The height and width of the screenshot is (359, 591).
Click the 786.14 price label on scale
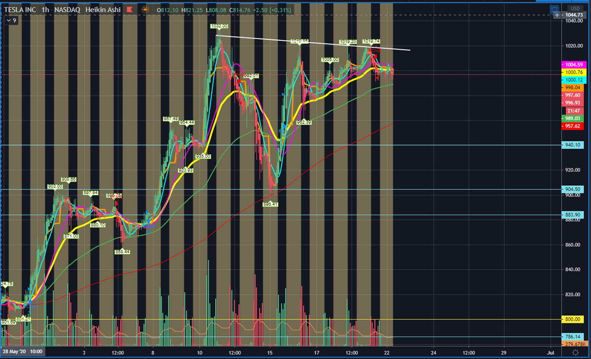click(x=571, y=337)
